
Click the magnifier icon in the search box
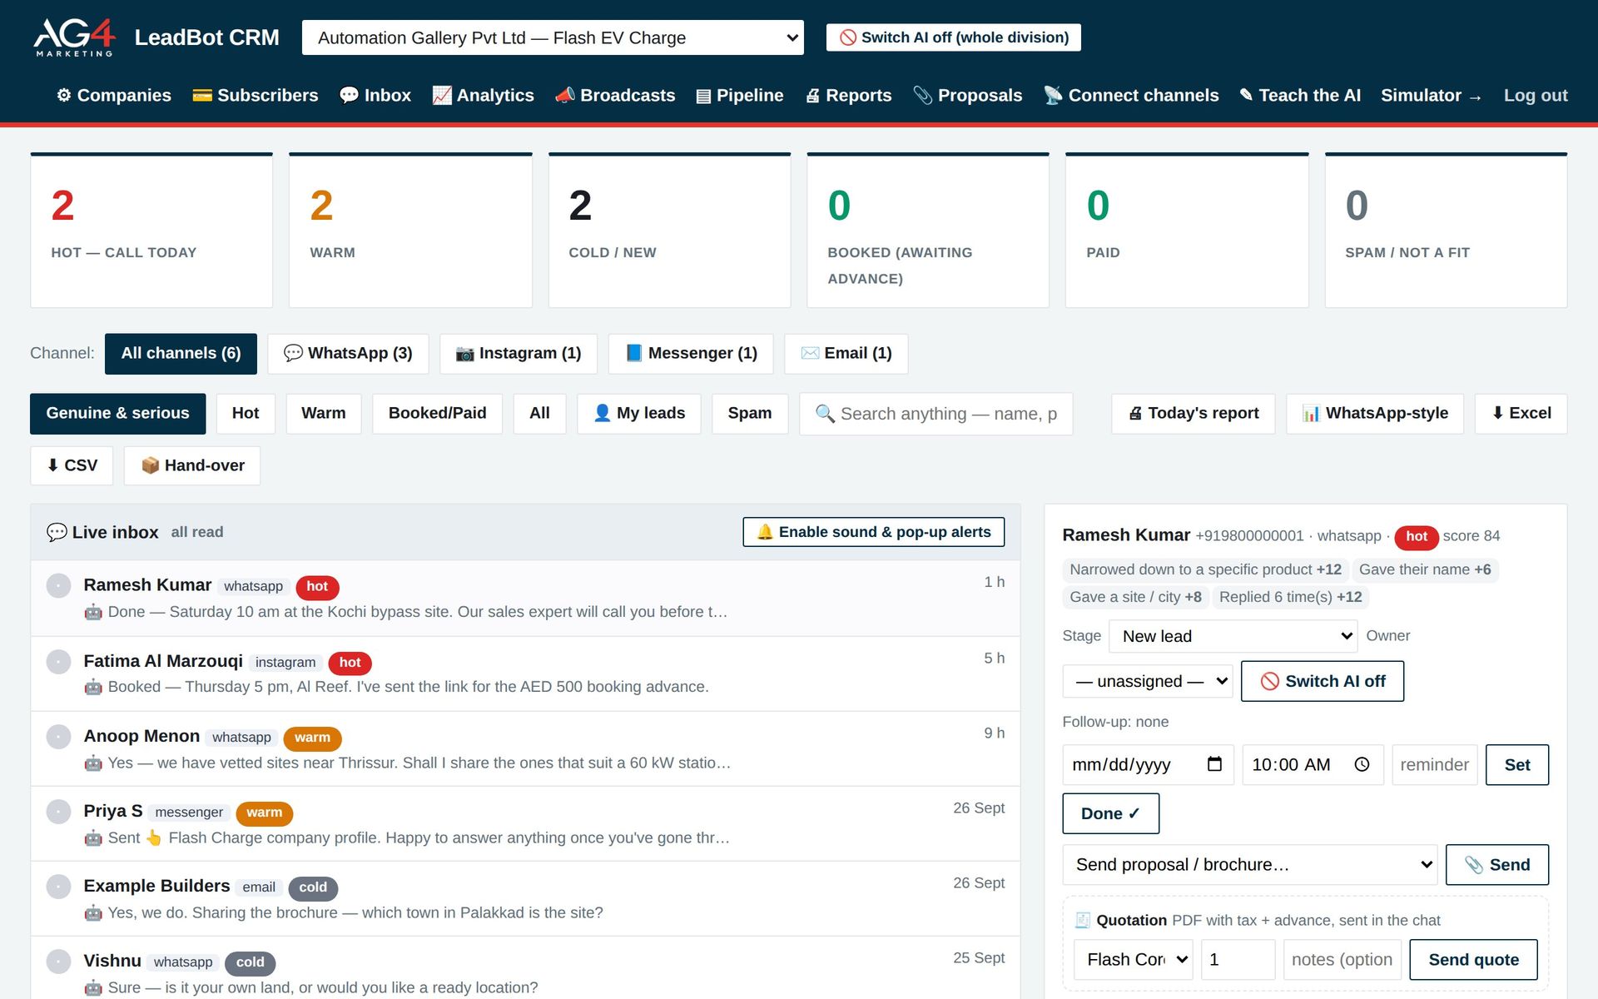(x=825, y=414)
